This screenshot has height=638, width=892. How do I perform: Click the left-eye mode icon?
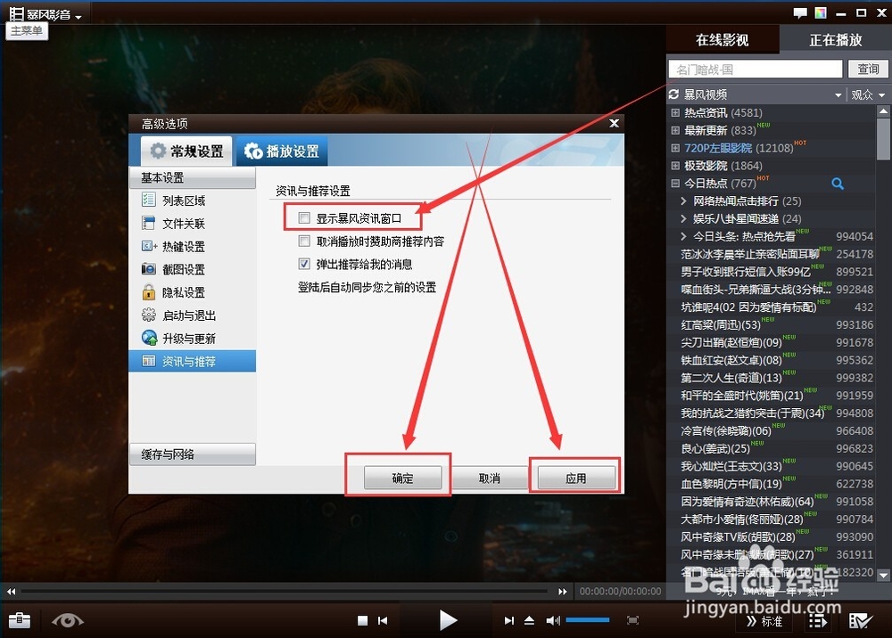pos(67,620)
